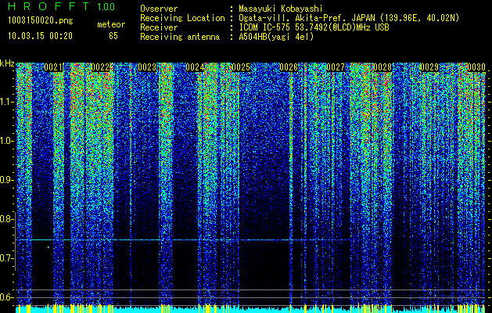Click the cyan signal level strip at bottom

point(250,310)
